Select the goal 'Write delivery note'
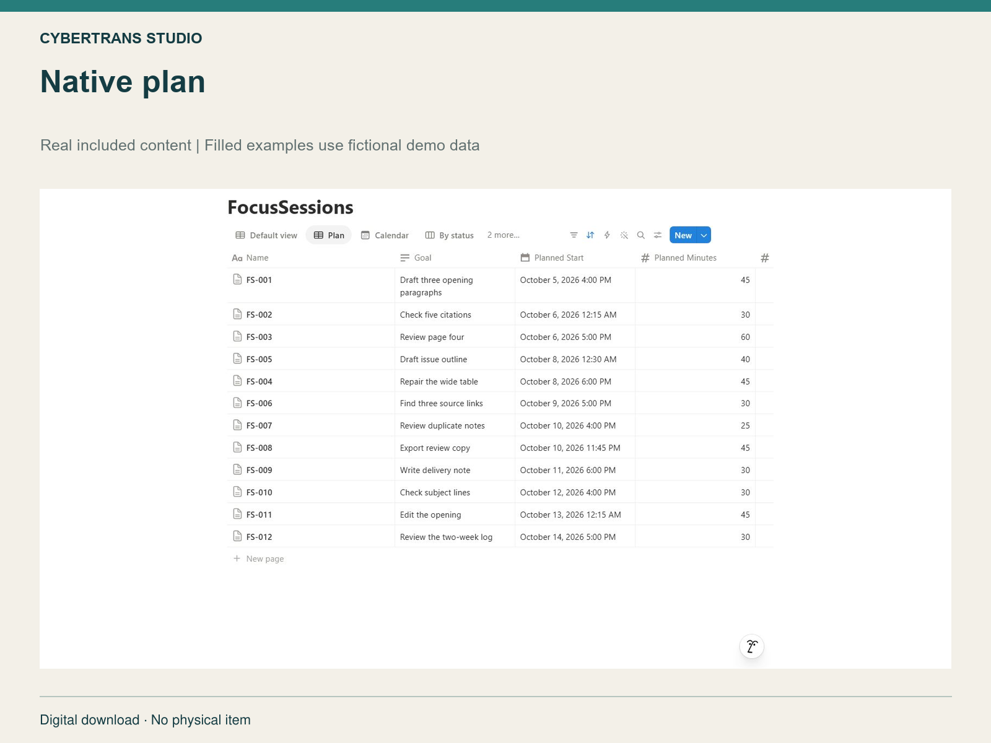 [x=435, y=470]
